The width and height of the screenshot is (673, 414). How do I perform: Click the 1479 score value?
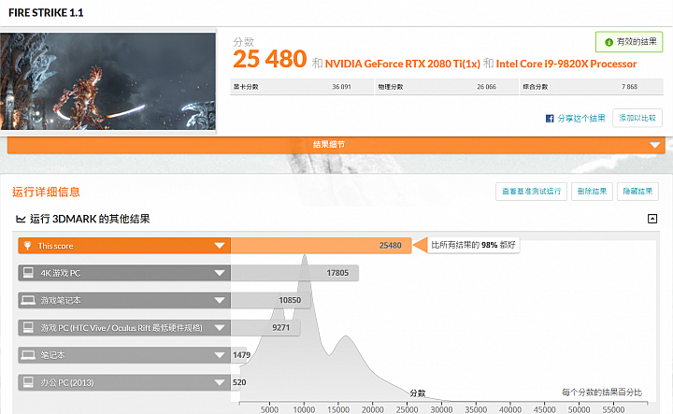point(241,355)
